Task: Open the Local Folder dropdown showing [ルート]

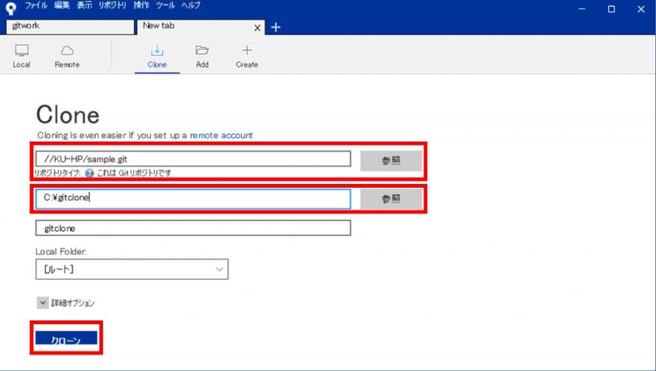Action: click(x=131, y=269)
